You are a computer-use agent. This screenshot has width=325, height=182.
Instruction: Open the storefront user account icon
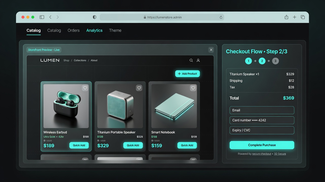pos(198,60)
